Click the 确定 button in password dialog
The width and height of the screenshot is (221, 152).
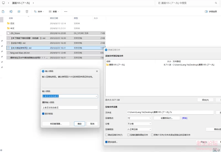tap(80, 124)
